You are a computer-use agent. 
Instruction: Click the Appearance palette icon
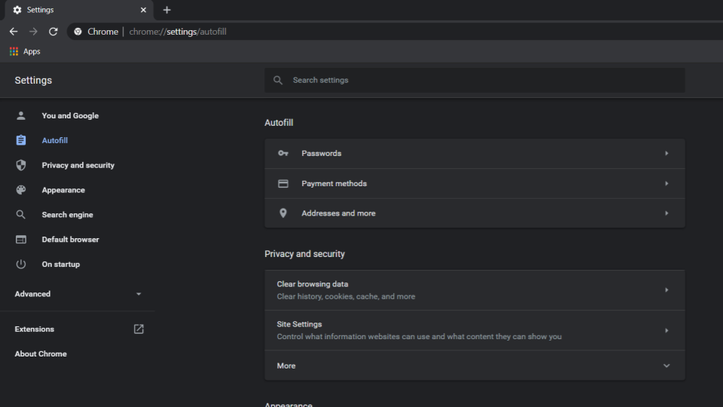click(x=21, y=191)
